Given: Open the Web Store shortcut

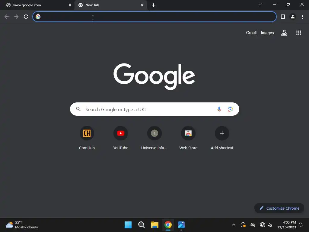Looking at the screenshot, I should (188, 138).
